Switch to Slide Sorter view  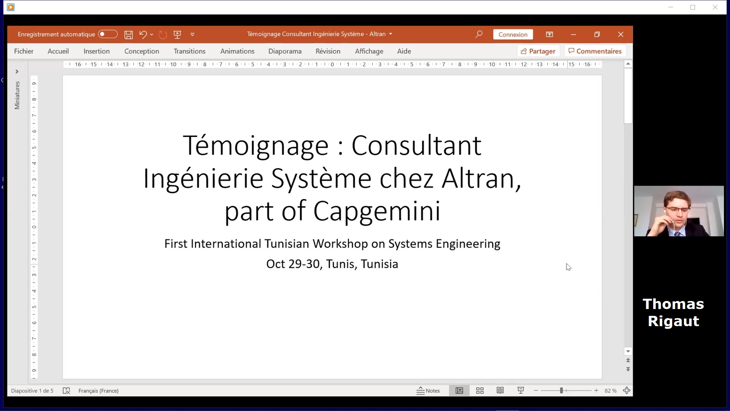pyautogui.click(x=480, y=391)
